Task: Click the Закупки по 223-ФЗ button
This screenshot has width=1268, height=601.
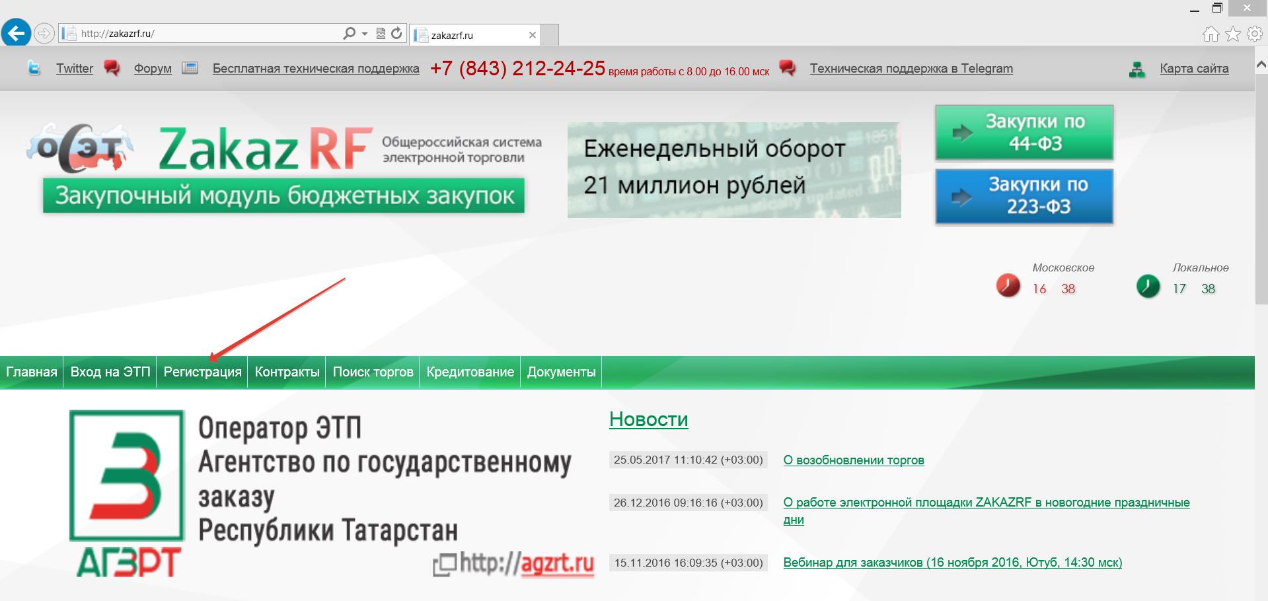Action: point(1024,196)
